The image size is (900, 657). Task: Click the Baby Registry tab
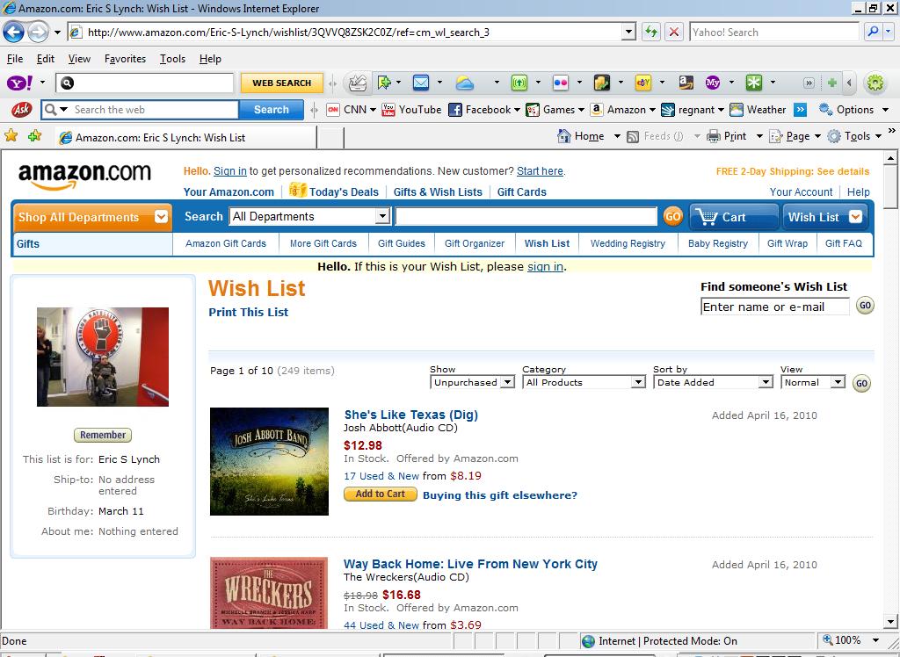pos(718,243)
